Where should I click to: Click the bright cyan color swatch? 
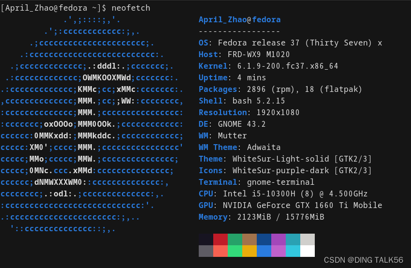293,251
